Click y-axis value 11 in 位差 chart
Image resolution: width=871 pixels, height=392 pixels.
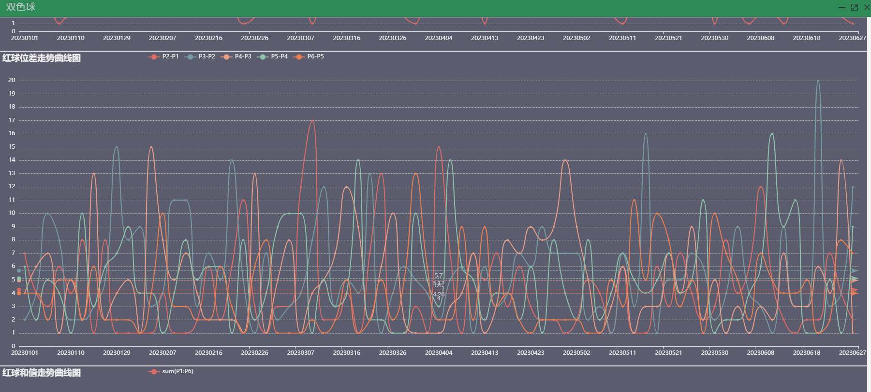coord(12,200)
